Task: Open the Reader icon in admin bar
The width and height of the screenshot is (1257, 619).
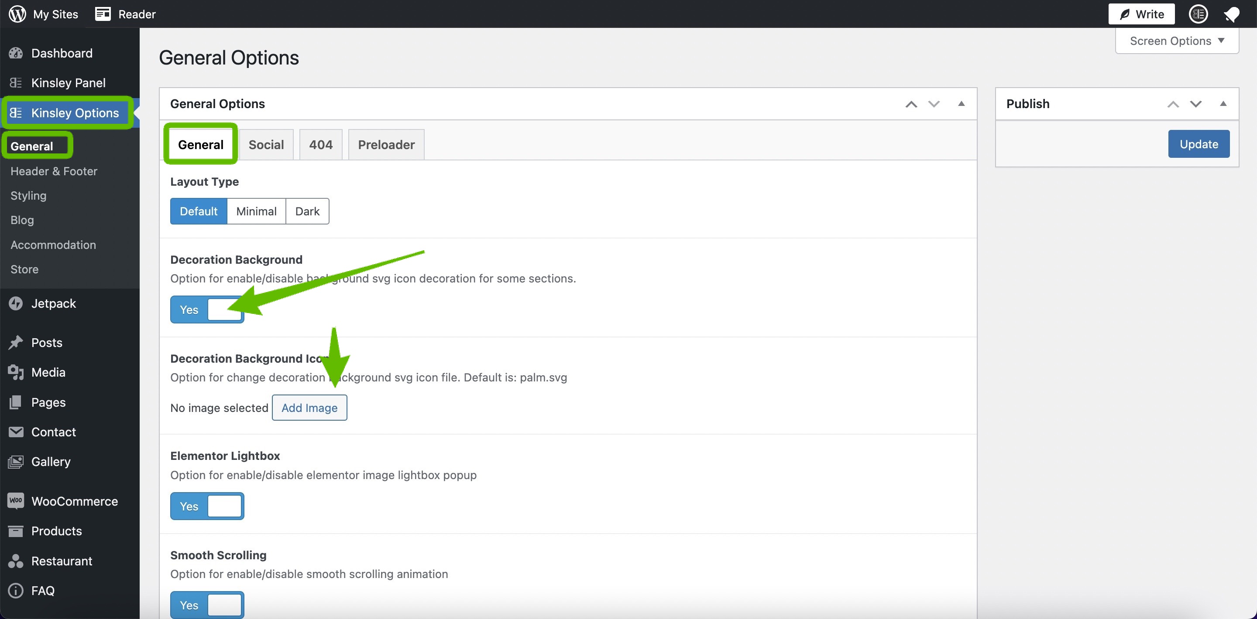Action: (x=103, y=14)
